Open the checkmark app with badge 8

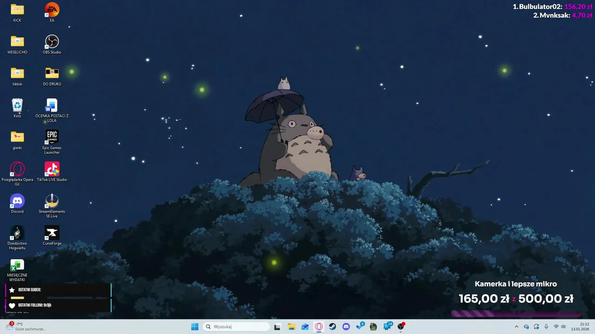tap(360, 327)
